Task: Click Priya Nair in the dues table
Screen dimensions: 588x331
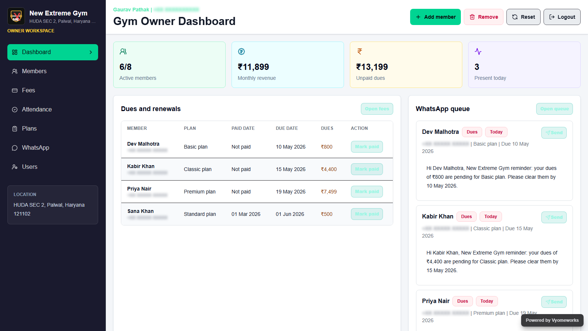Action: [x=139, y=189]
